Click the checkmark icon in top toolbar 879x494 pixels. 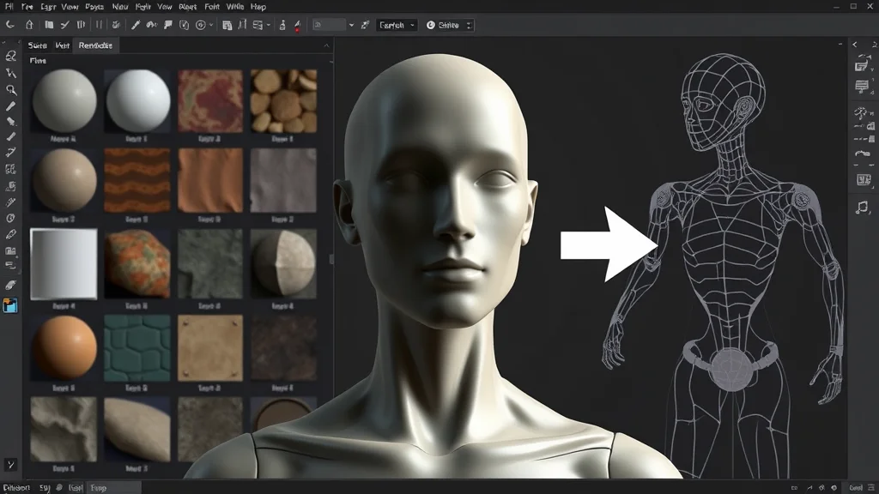coord(65,25)
